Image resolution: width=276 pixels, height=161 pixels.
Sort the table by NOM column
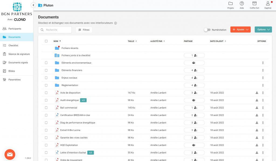(x=57, y=41)
